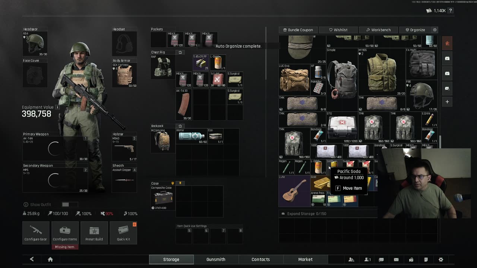The image size is (477, 268).
Task: Select the Painkiller item
Action: tap(318, 87)
